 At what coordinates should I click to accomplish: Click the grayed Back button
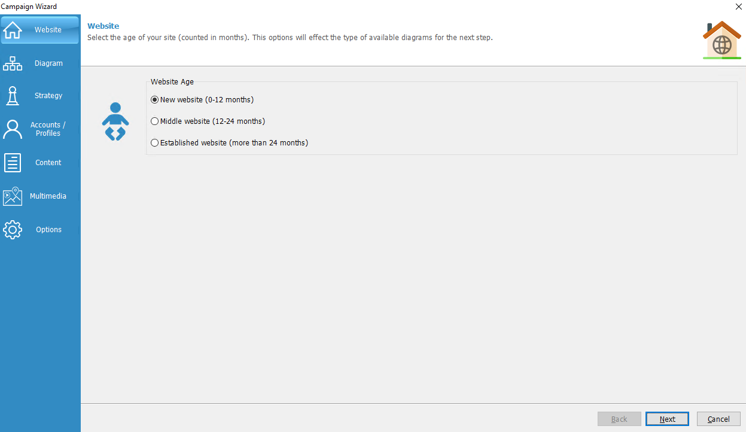(619, 419)
